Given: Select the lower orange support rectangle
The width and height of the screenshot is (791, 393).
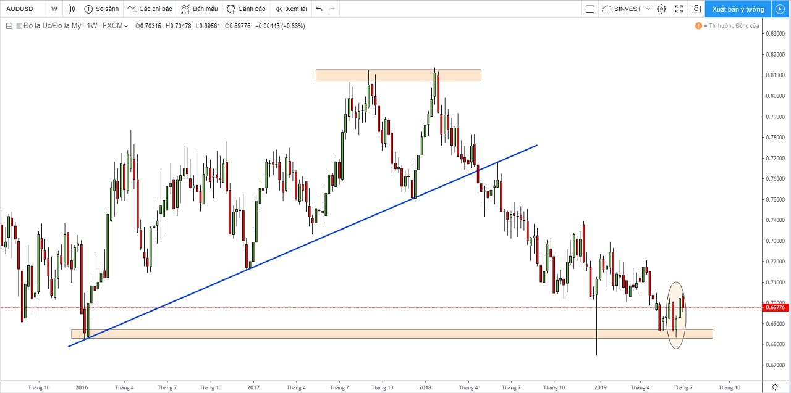Looking at the screenshot, I should pyautogui.click(x=392, y=334).
